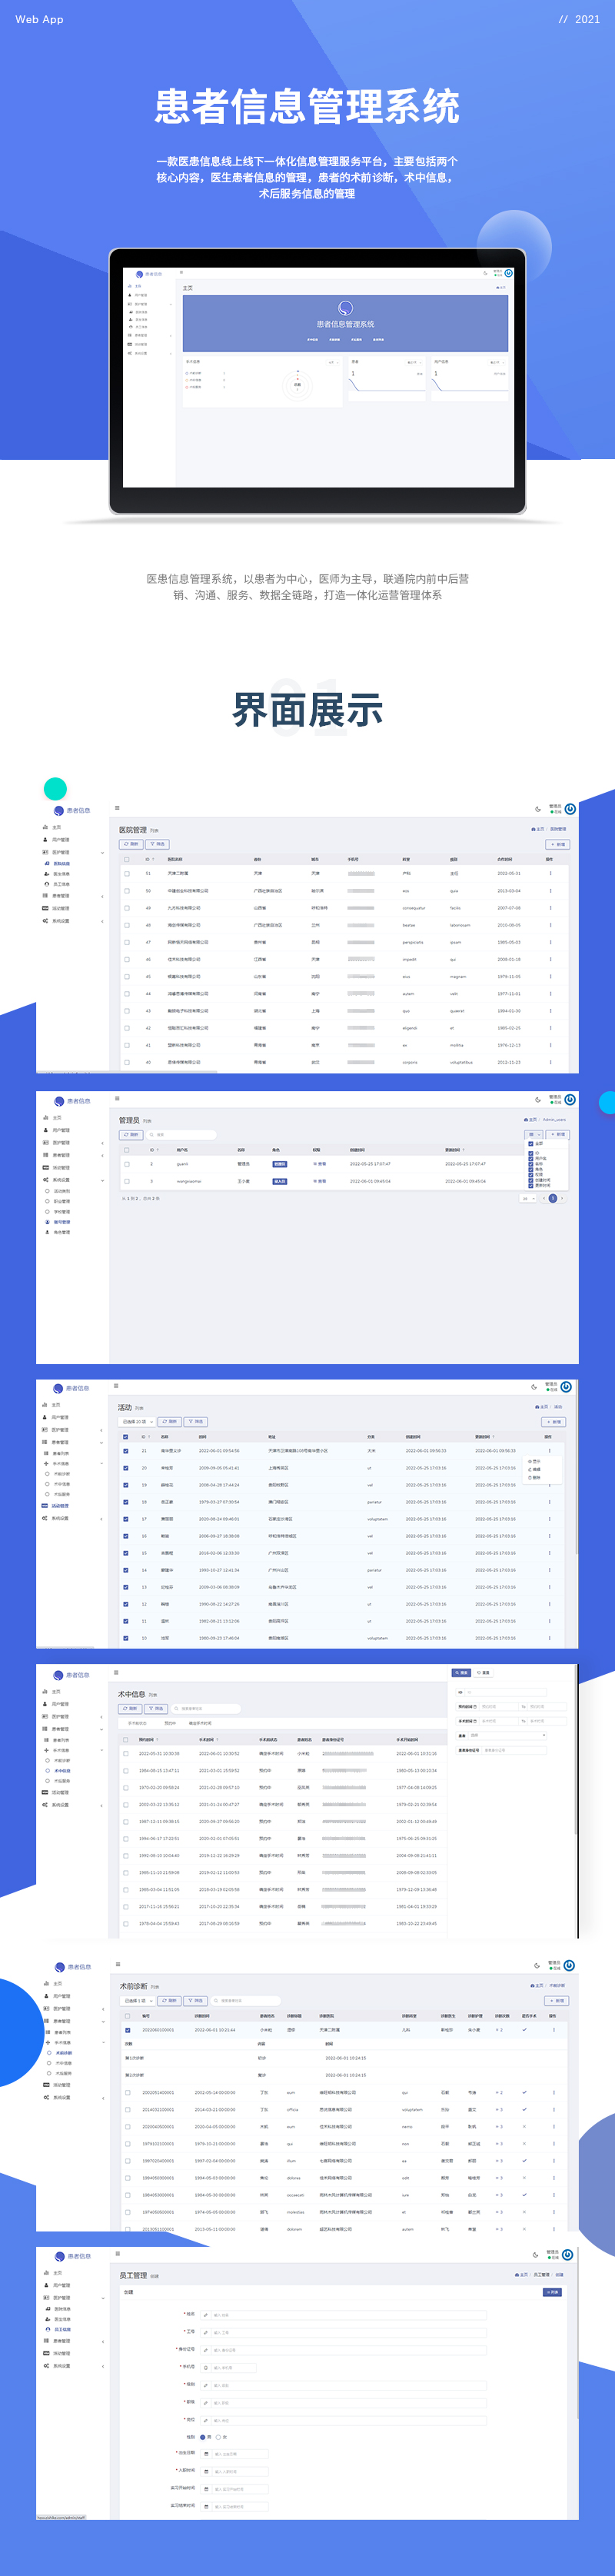Switch dark mode moon icon on 医院管理 page
The height and width of the screenshot is (2576, 615).
(538, 809)
